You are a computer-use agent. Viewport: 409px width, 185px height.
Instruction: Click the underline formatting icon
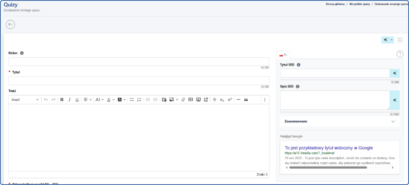point(77,100)
